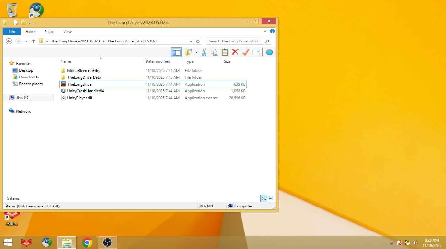The width and height of the screenshot is (446, 249).
Task: Open Recent places in navigation pane
Action: point(31,84)
